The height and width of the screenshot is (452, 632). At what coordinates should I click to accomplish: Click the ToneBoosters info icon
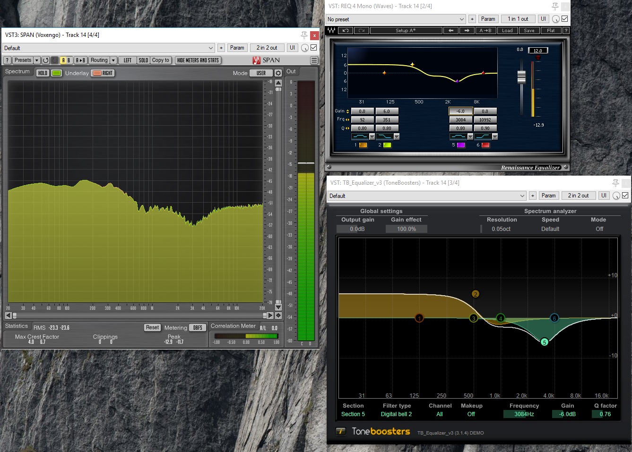tap(340, 431)
